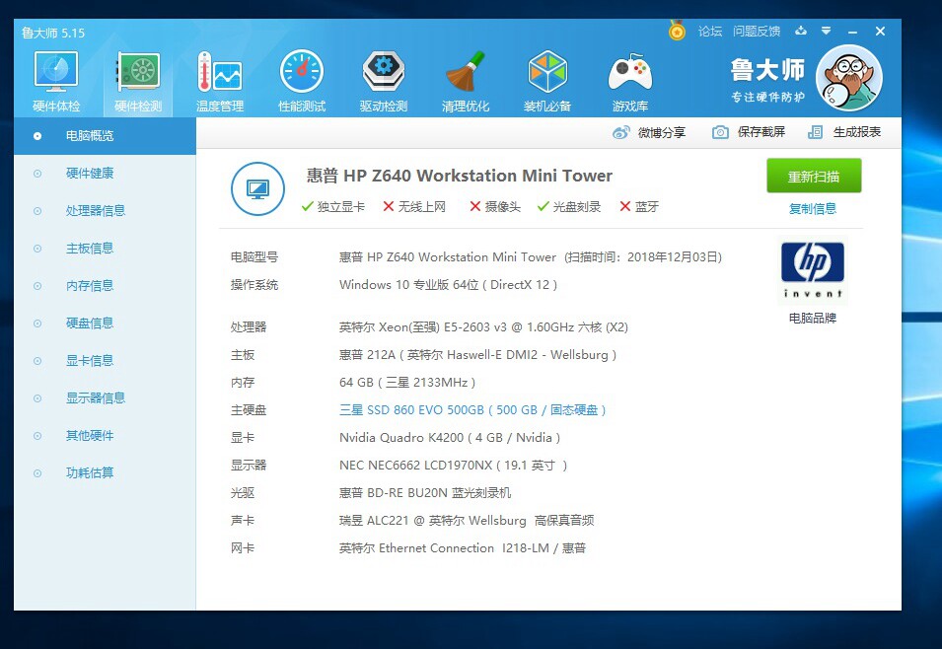The width and height of the screenshot is (942, 649).
Task: Click the 电脑品牌 label under logo
Action: pyautogui.click(x=813, y=318)
